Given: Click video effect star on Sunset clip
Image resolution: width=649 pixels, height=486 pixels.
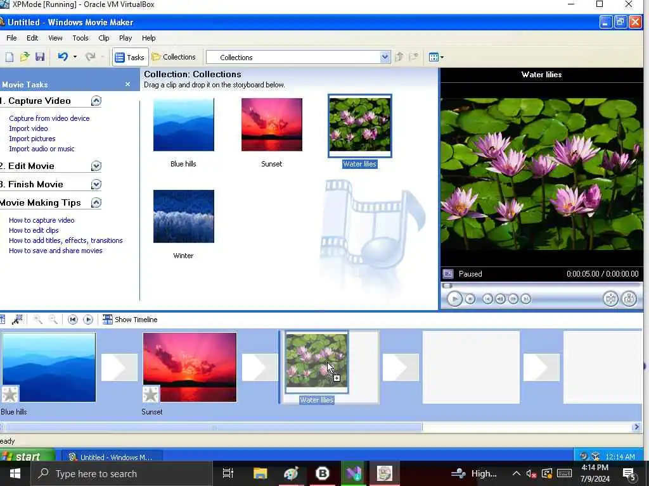Looking at the screenshot, I should tap(151, 394).
